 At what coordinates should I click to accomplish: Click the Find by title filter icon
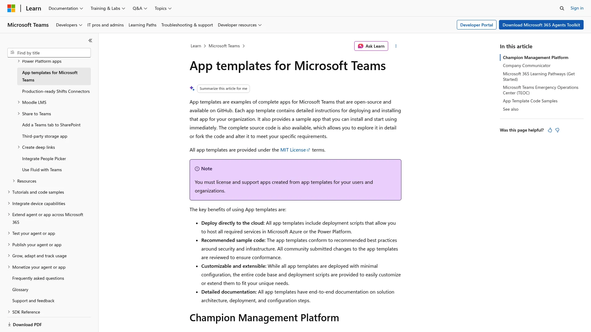[x=12, y=53]
